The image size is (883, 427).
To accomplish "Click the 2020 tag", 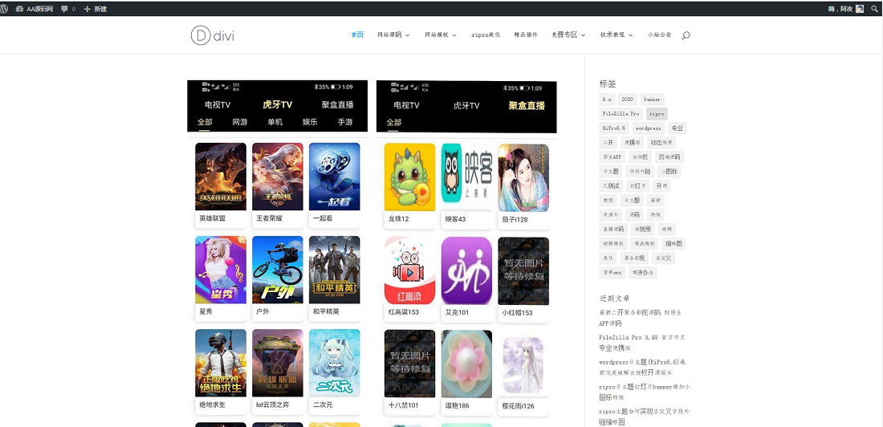I will 628,100.
